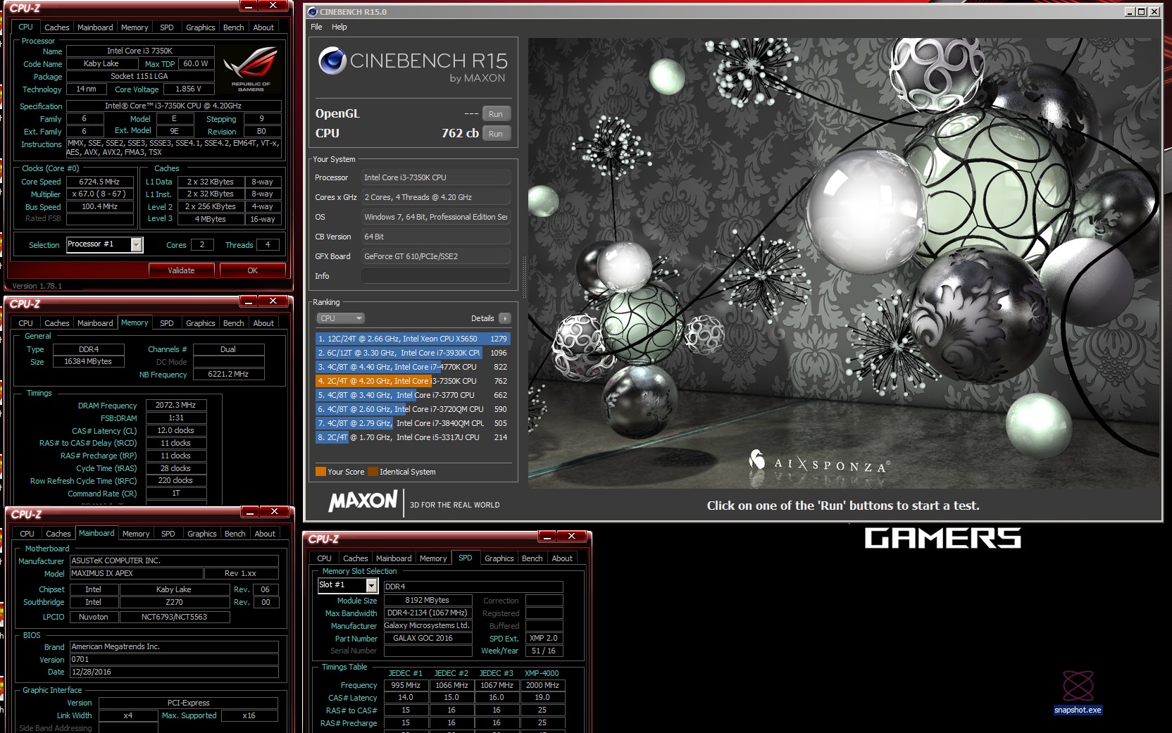Click the Core Speed value 6724.5 MHz
Screen dimensions: 1172x733
[x=100, y=182]
